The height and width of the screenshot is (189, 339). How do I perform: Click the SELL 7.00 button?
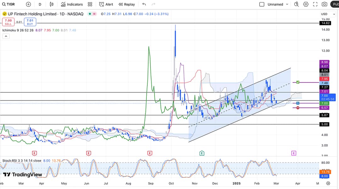(x=8, y=22)
